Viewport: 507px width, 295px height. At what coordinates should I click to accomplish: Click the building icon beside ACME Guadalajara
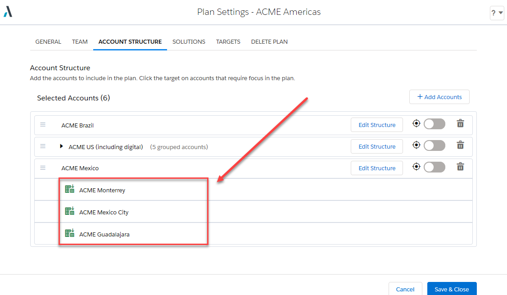pyautogui.click(x=69, y=233)
